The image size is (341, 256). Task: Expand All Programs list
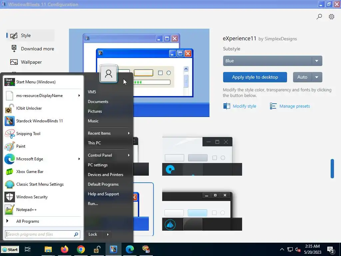[x=43, y=221]
